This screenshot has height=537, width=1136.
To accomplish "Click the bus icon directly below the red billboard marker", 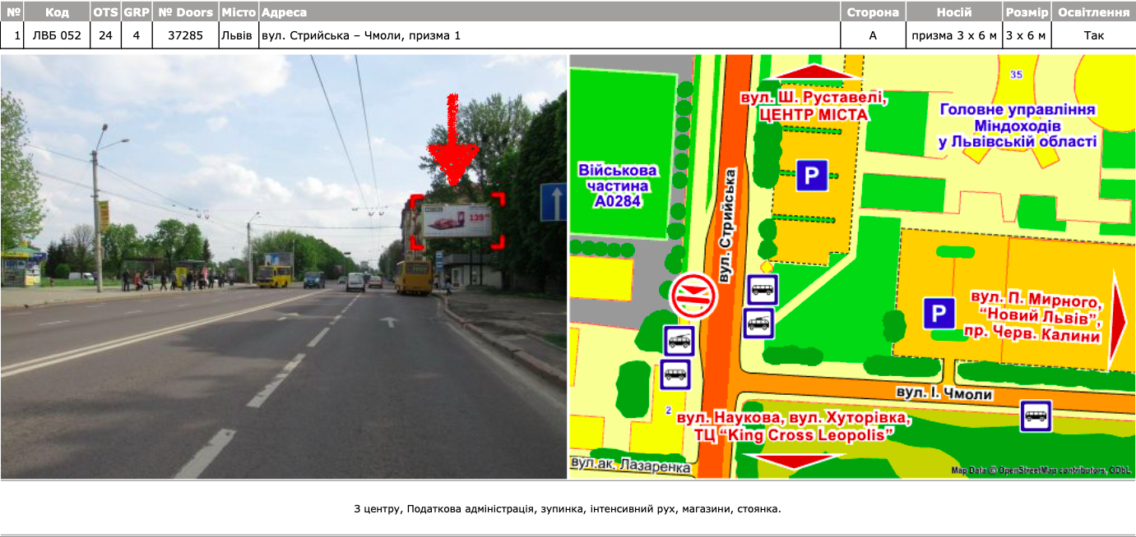I will click(x=675, y=374).
